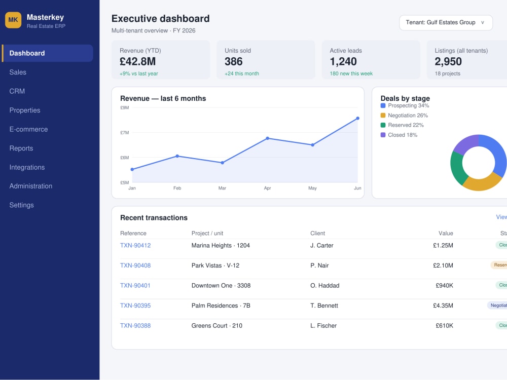
Task: Open Administration in the sidebar
Action: (x=31, y=186)
